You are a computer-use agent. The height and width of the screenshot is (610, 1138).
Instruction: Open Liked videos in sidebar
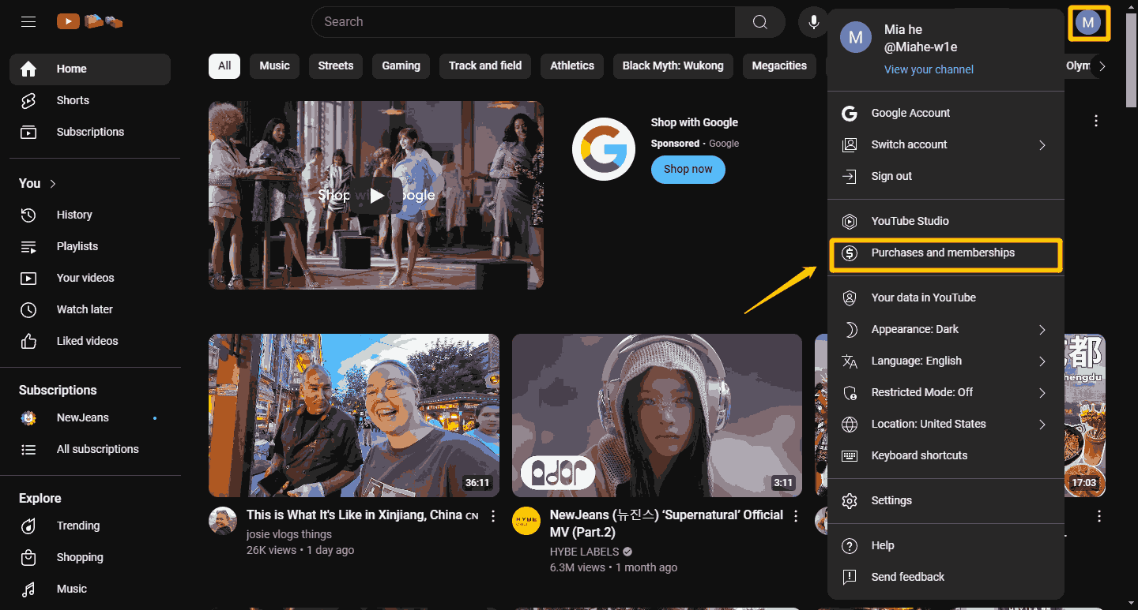[x=90, y=341]
